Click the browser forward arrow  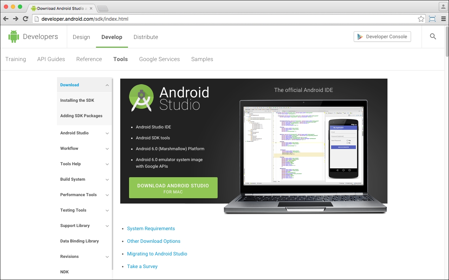point(15,19)
